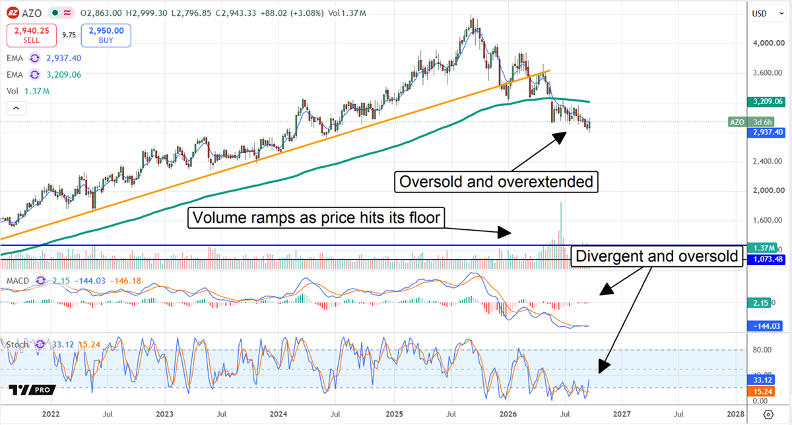Open chart settings gear icon
792x425 pixels.
point(768,414)
